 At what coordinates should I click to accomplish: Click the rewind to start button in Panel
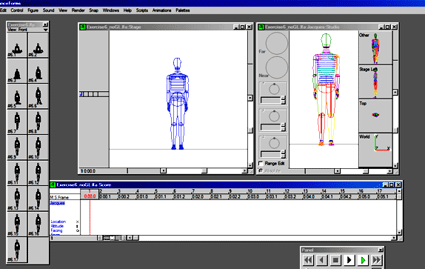point(308,260)
